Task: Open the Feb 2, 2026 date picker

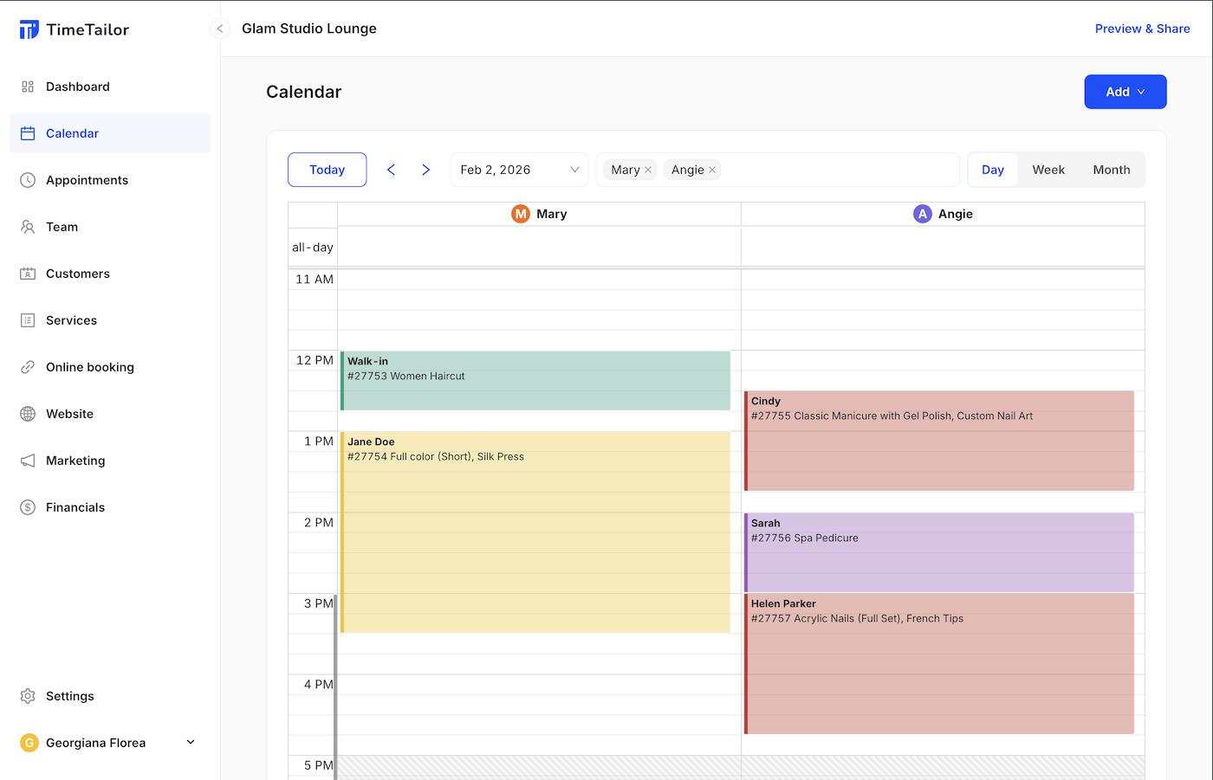Action: (x=519, y=170)
